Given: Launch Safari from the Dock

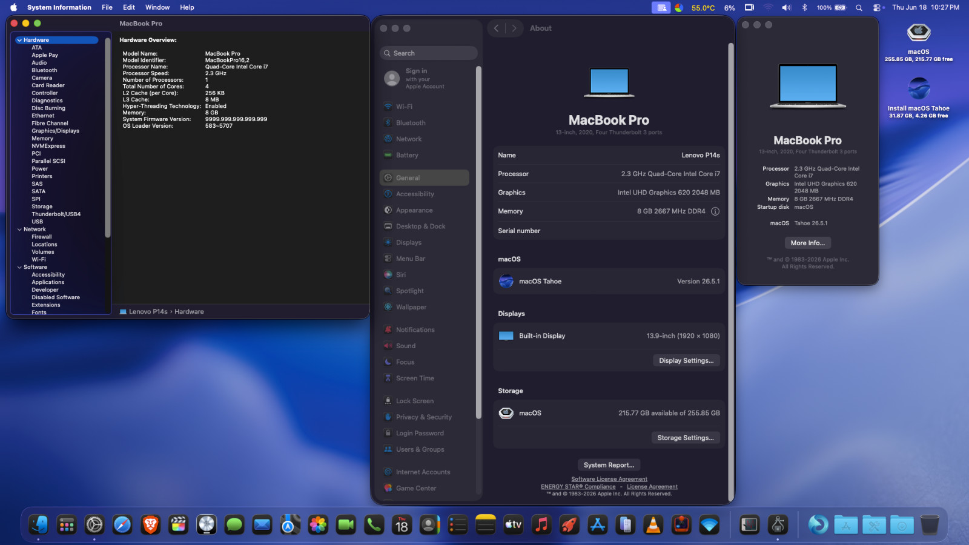Looking at the screenshot, I should [122, 524].
